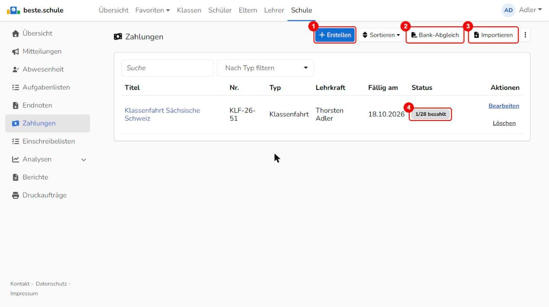
Task: Click the Importieren button
Action: [x=494, y=35]
